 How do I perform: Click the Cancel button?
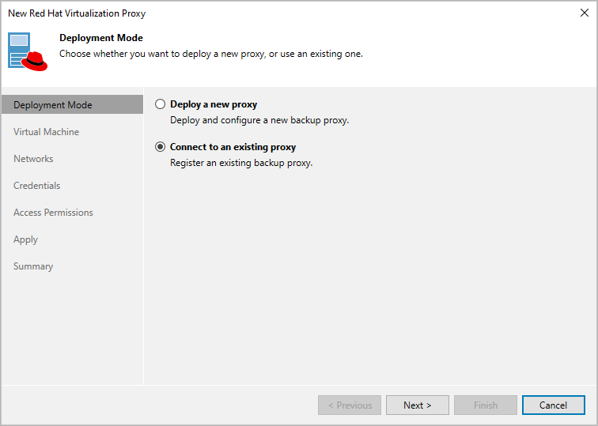554,405
